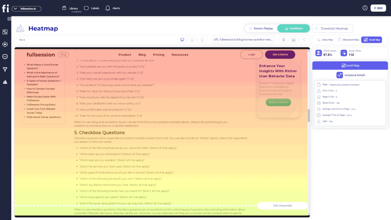This screenshot has width=391, height=220.
Task: Open the F. SEO account menu
Action: (378, 8)
